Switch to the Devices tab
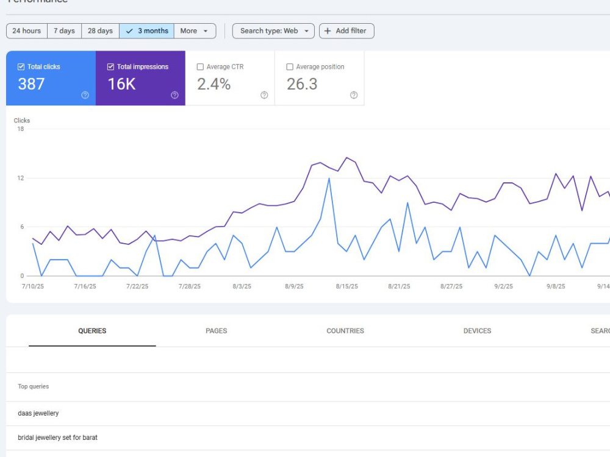 click(x=478, y=331)
